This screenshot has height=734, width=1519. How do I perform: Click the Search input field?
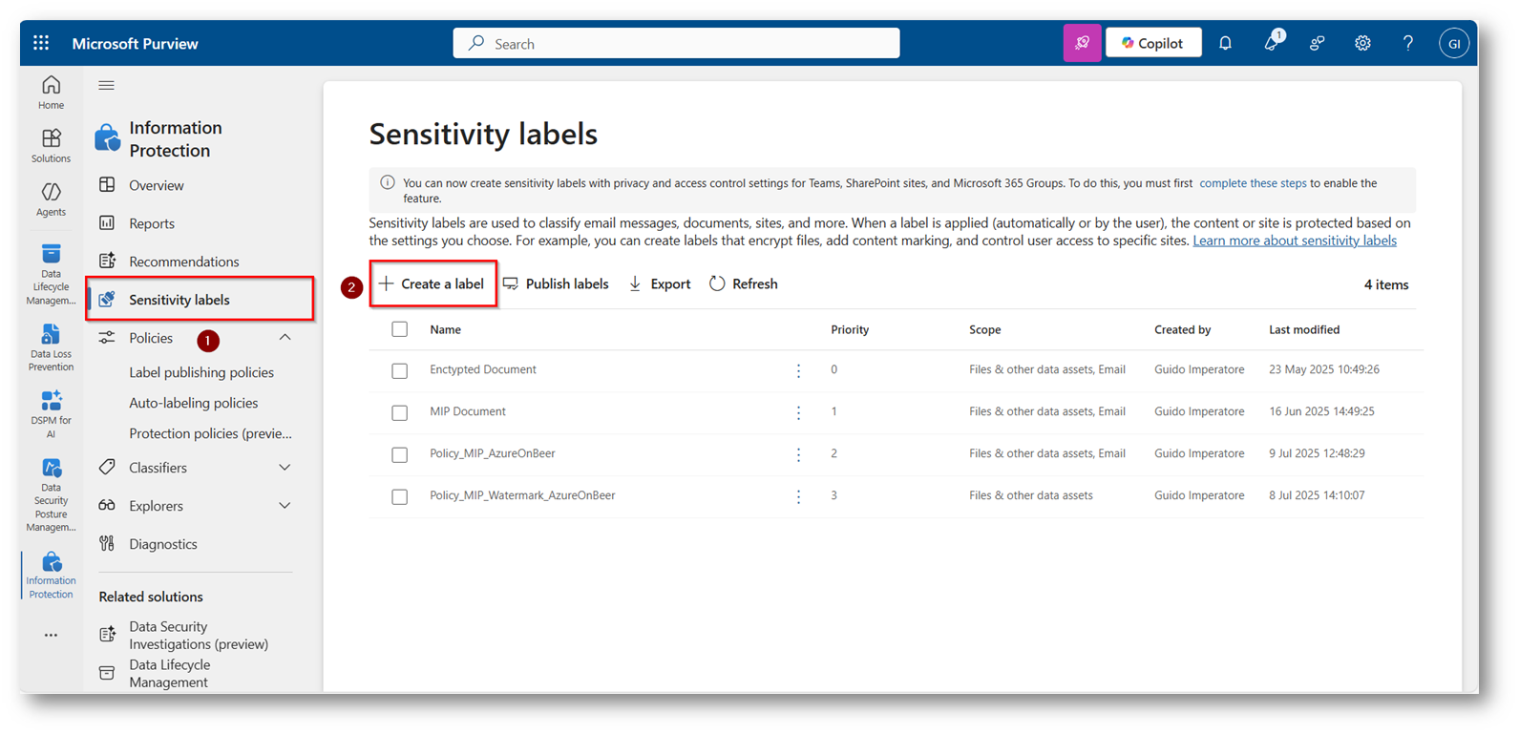(x=676, y=43)
